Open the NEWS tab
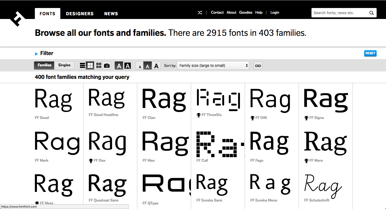This screenshot has height=209, width=386. [111, 14]
